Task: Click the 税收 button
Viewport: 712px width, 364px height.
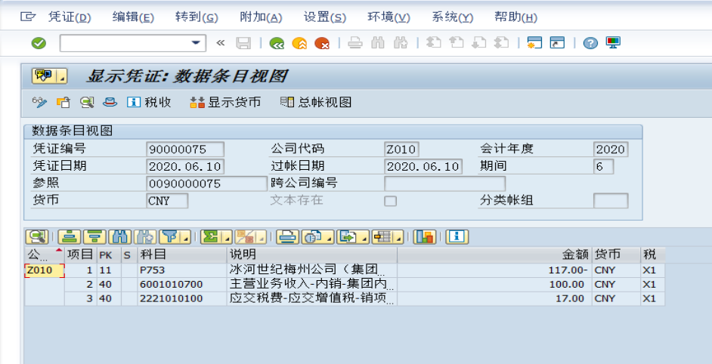Action: (x=149, y=103)
